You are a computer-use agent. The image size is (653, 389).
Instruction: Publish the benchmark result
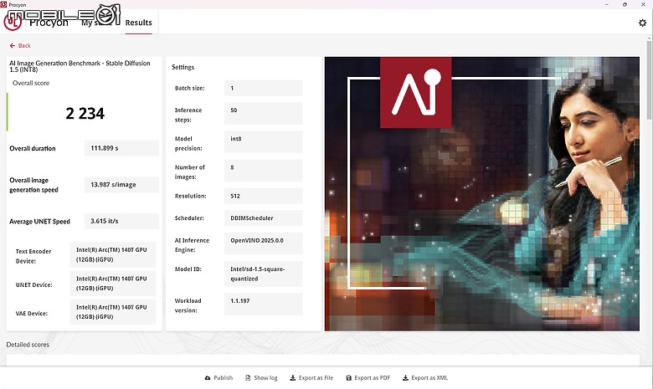click(x=219, y=378)
